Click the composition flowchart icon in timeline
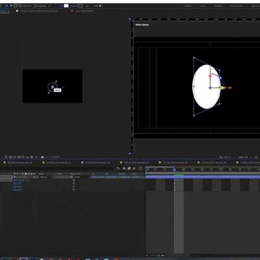Viewport: 260px width, 260px height. tap(118, 168)
